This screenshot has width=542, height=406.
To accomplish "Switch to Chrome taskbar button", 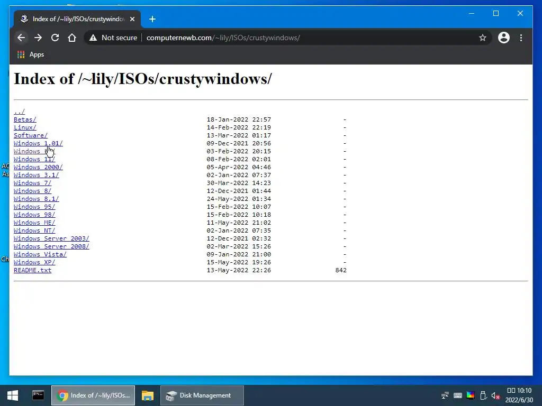I will tap(93, 395).
